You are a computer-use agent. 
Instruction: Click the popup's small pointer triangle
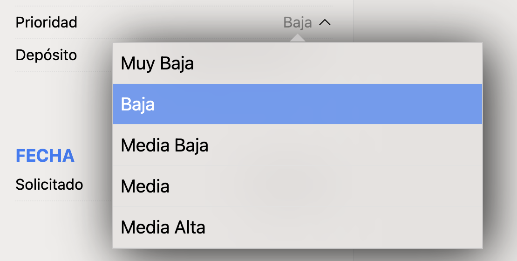click(x=297, y=39)
